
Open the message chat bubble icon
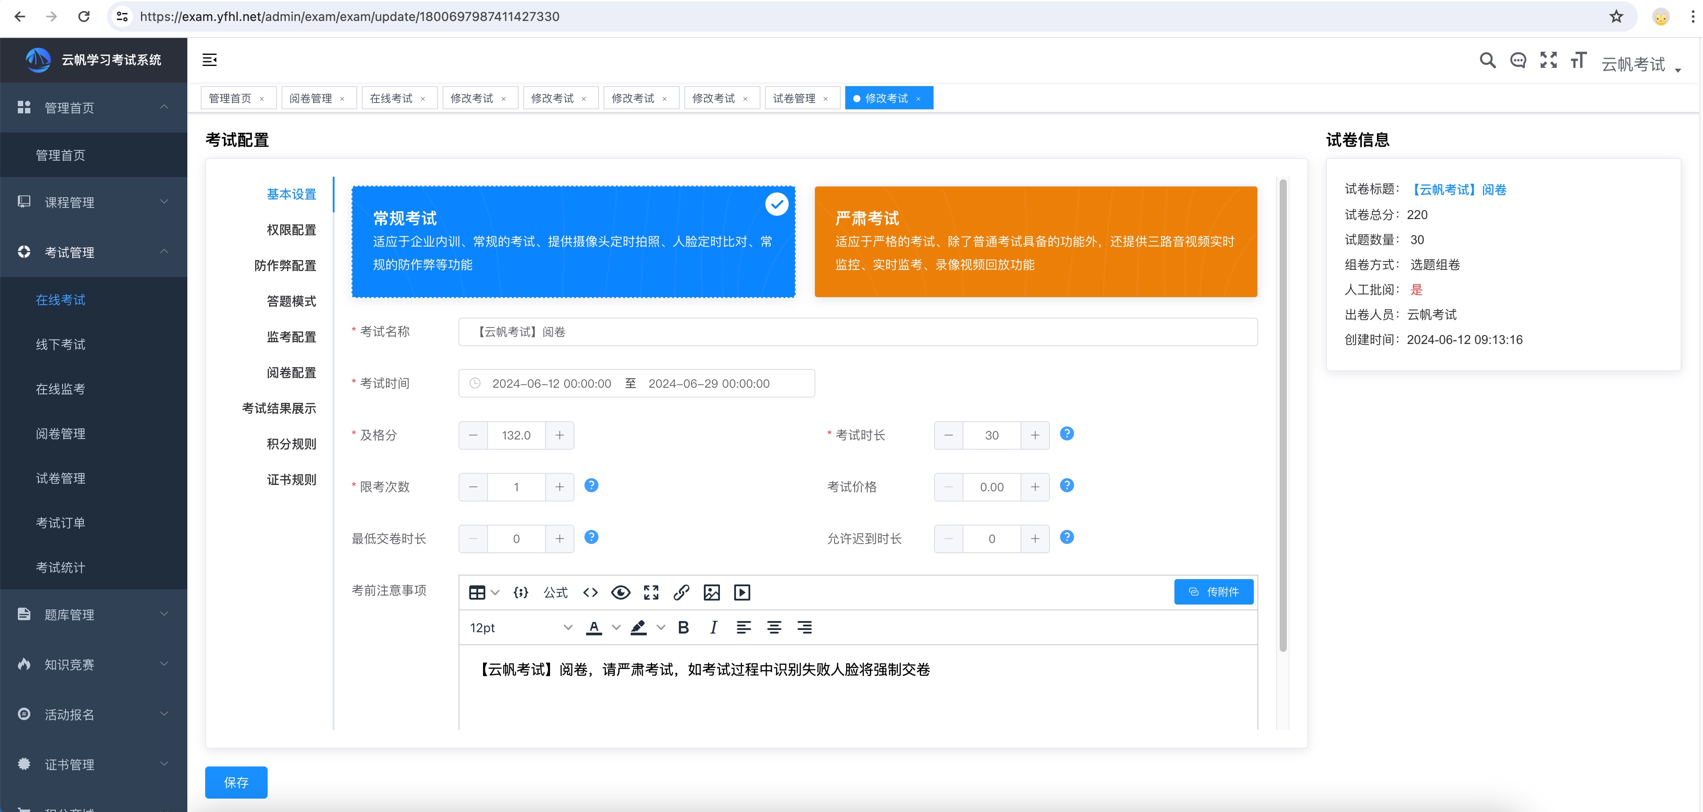click(x=1518, y=60)
